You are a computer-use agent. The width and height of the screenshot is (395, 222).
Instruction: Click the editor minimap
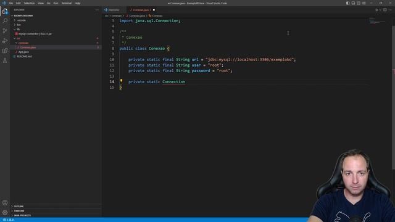[x=377, y=22]
